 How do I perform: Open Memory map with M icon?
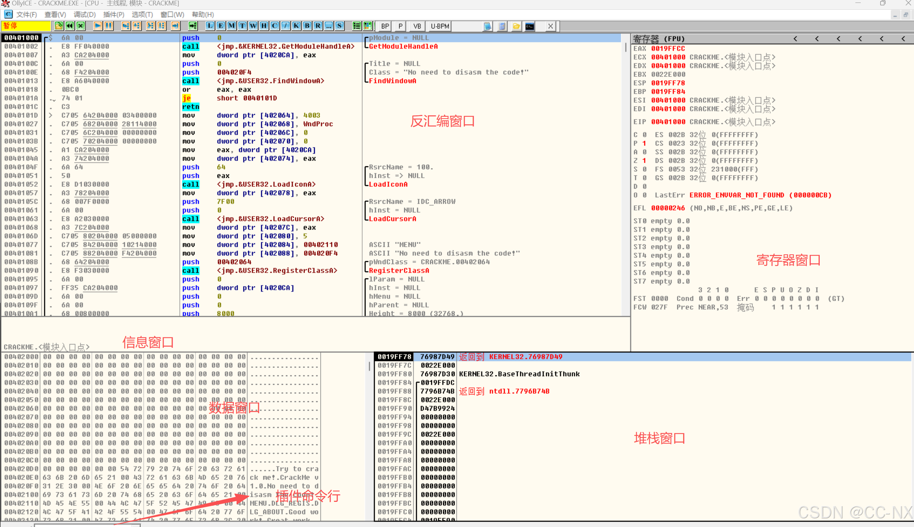click(x=232, y=26)
